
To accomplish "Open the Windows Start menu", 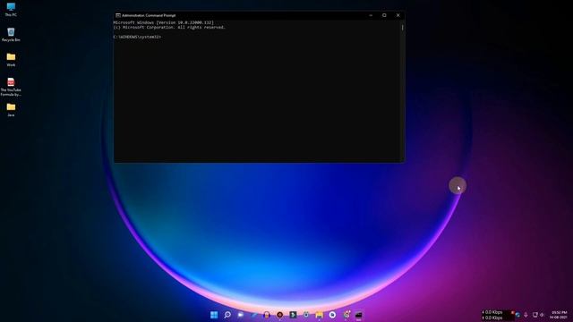I will (214, 315).
